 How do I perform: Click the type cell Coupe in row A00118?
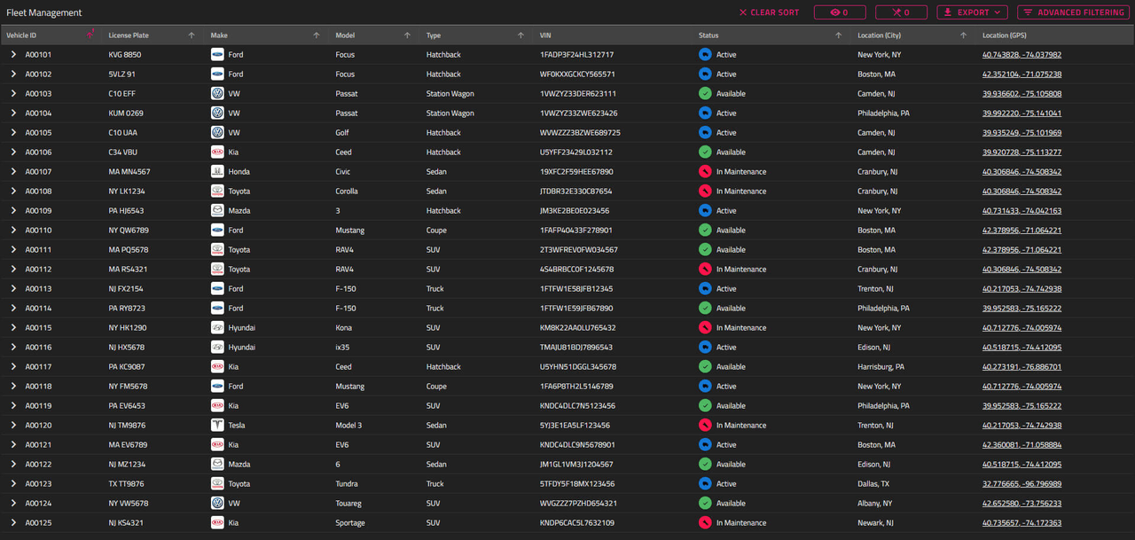coord(436,386)
